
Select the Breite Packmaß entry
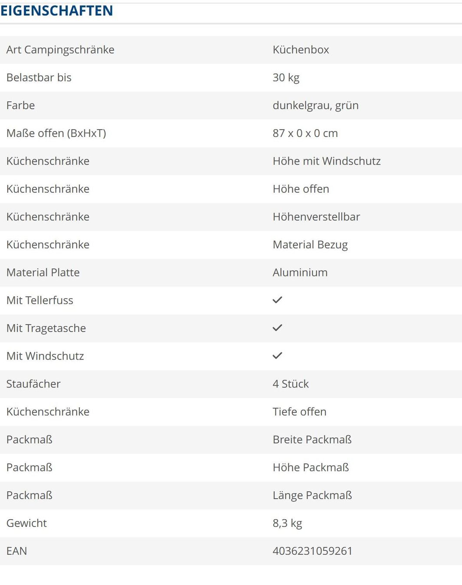312,439
